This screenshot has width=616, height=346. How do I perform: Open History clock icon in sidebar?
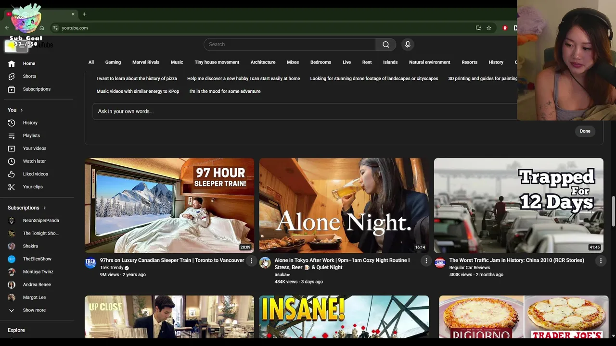(x=12, y=123)
